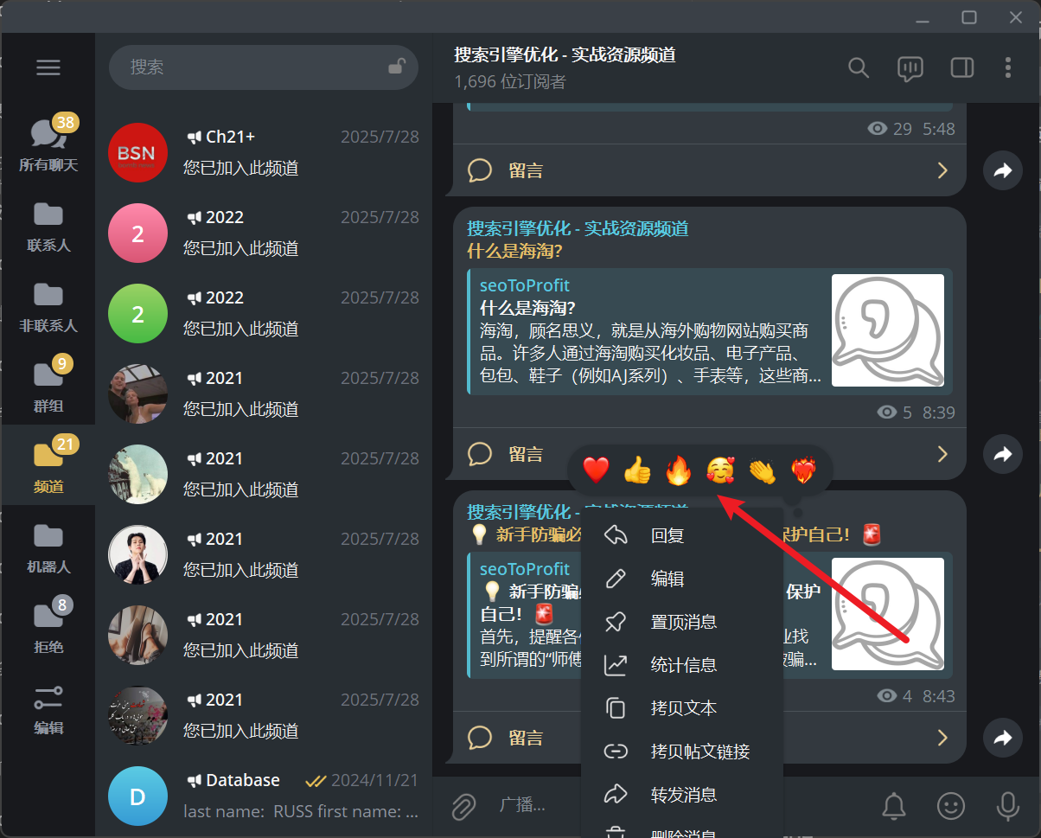Click the microphone voice message icon

point(1007,806)
